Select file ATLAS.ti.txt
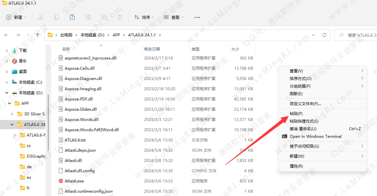The width and height of the screenshot is (377, 196). (x=75, y=140)
